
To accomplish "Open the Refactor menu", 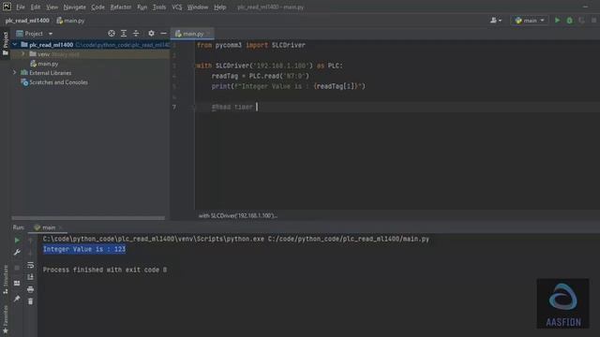I will [x=121, y=7].
